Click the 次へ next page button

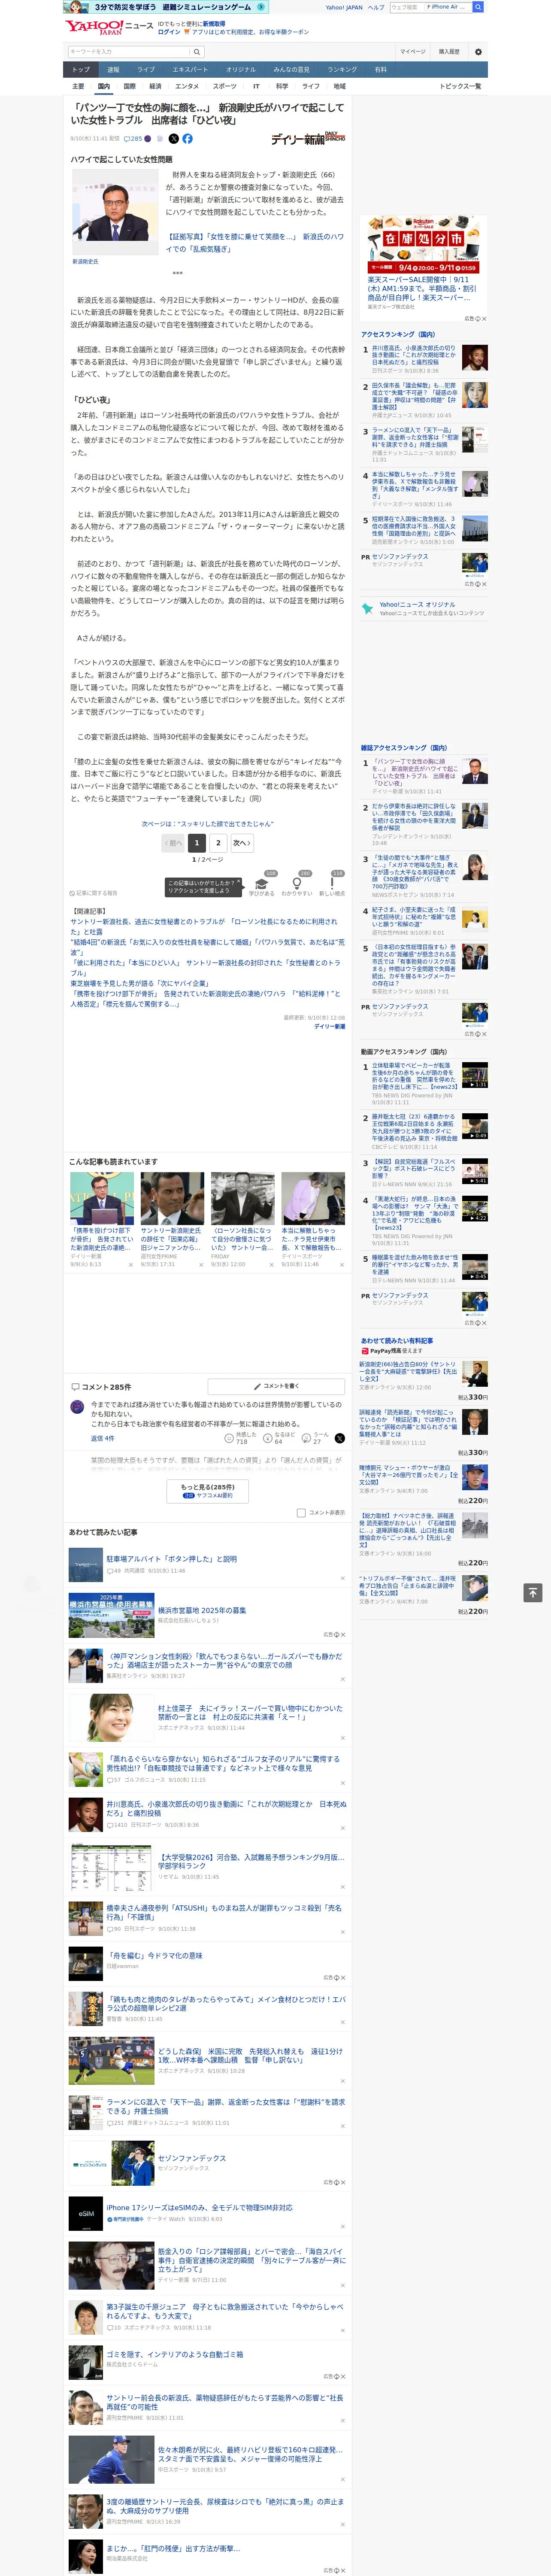[x=241, y=843]
